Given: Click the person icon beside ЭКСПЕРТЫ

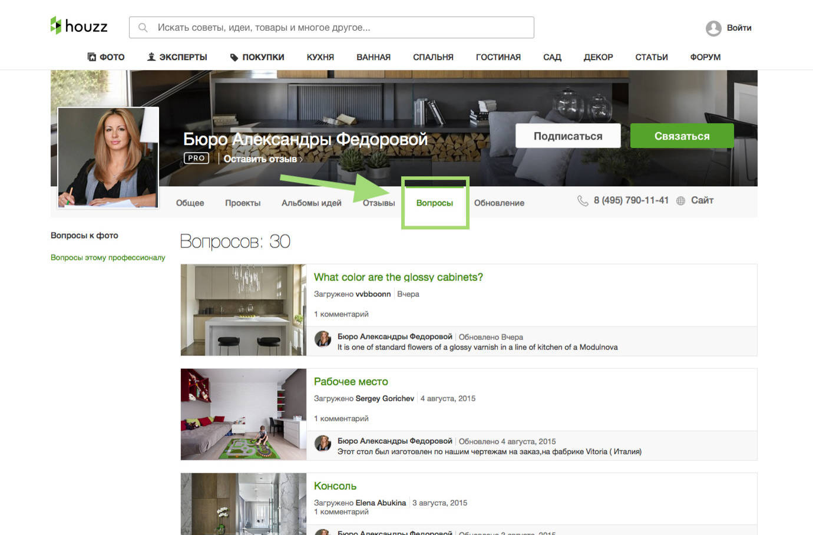Looking at the screenshot, I should pos(151,57).
